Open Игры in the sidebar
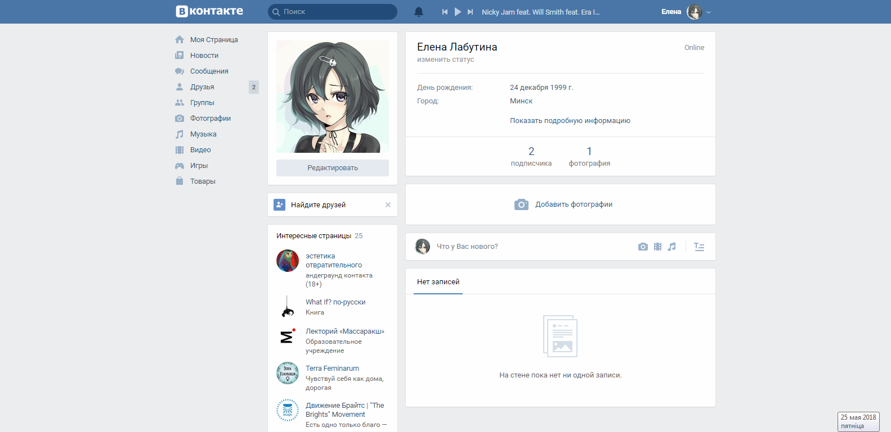Image resolution: width=891 pixels, height=432 pixels. [199, 166]
